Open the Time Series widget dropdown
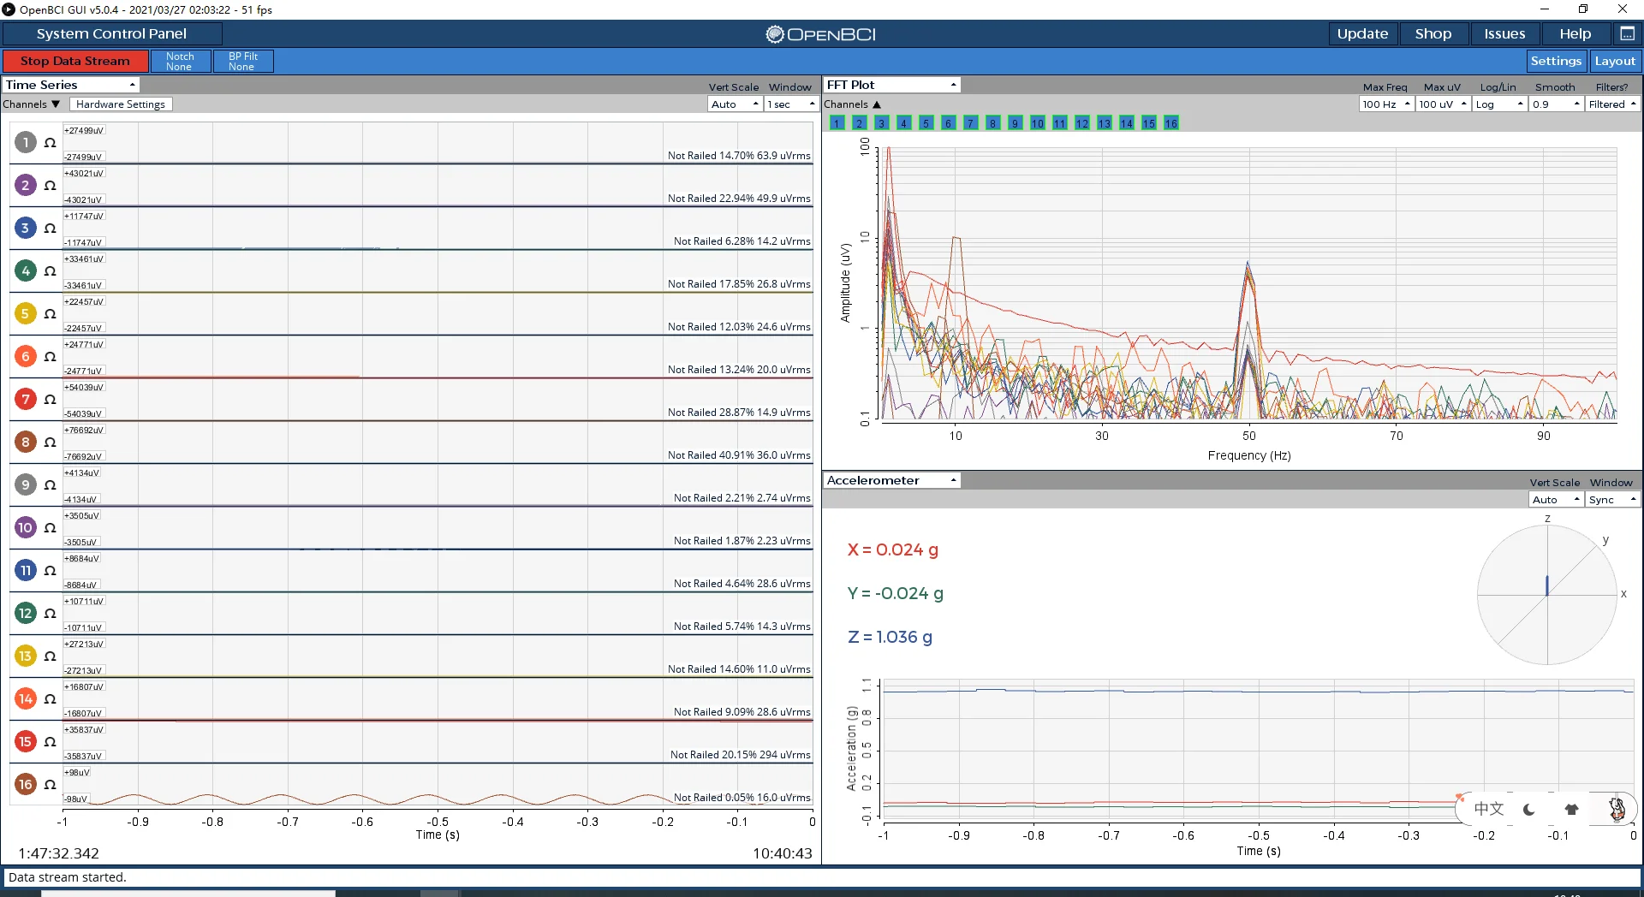This screenshot has height=897, width=1644. click(70, 85)
